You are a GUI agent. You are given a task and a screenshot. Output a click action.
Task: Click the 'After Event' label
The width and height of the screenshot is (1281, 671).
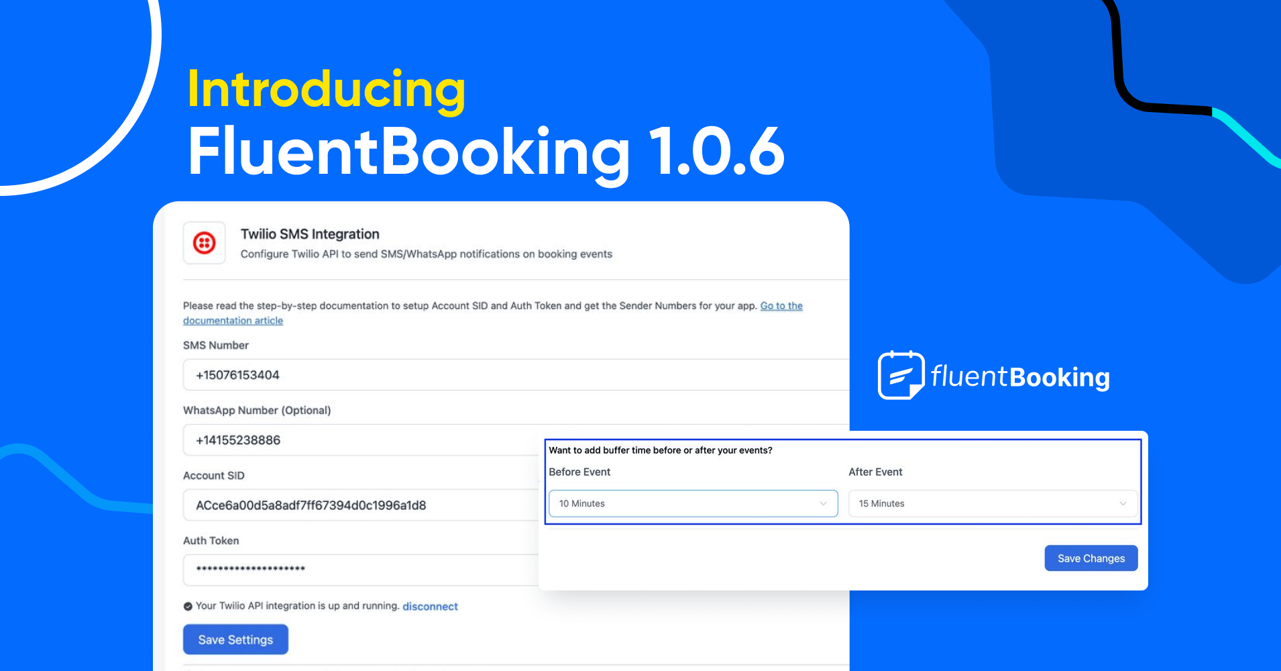click(x=875, y=472)
